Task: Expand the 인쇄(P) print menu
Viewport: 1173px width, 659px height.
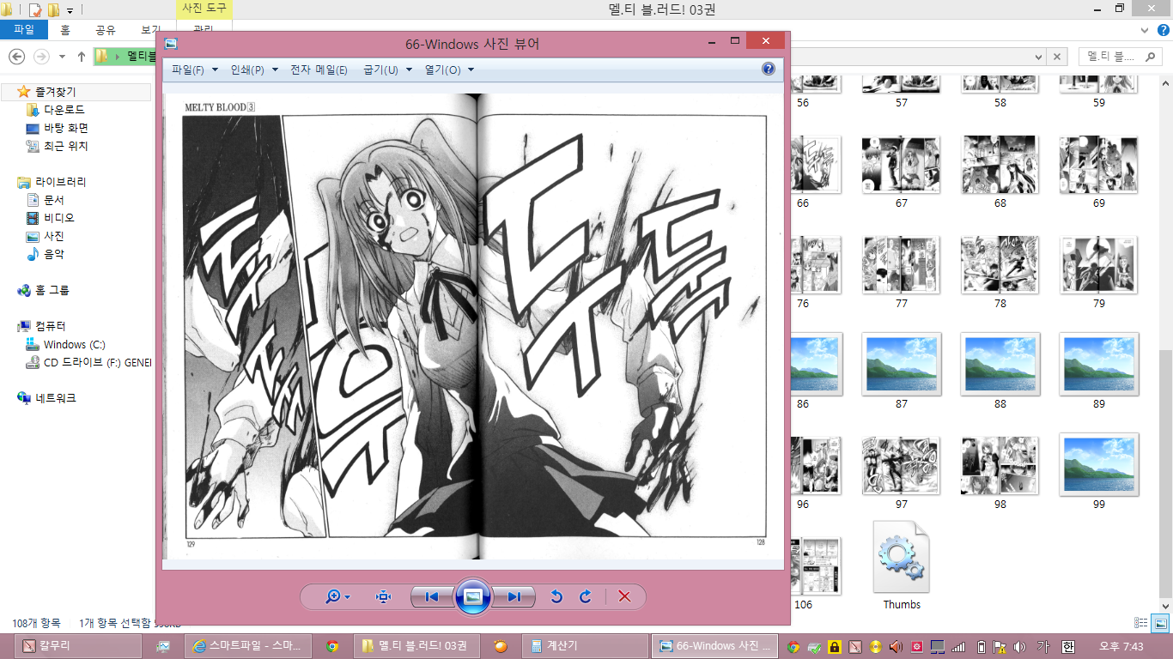Action: [253, 70]
